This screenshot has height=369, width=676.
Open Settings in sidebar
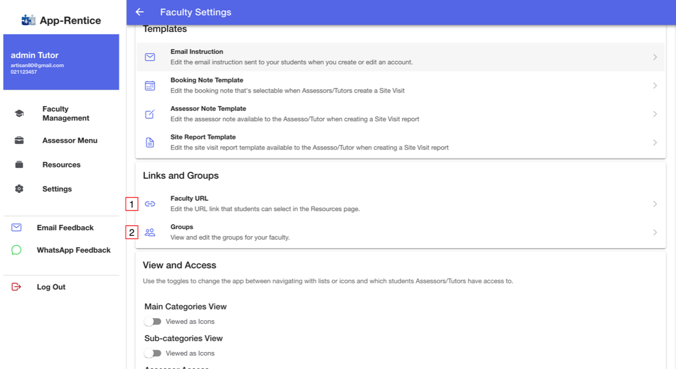point(61,189)
